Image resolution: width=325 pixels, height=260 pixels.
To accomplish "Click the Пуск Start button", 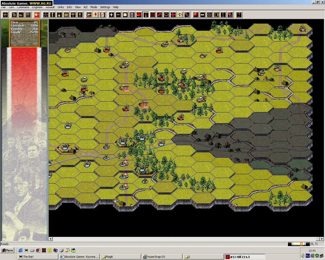I will pos(7,250).
